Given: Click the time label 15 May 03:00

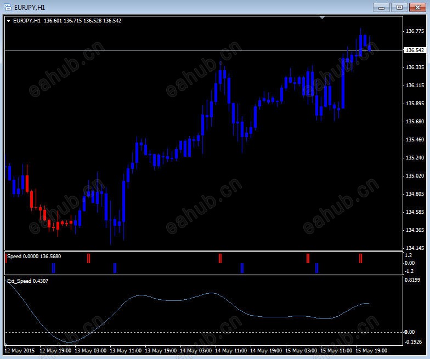Looking at the screenshot, I should (301, 351).
